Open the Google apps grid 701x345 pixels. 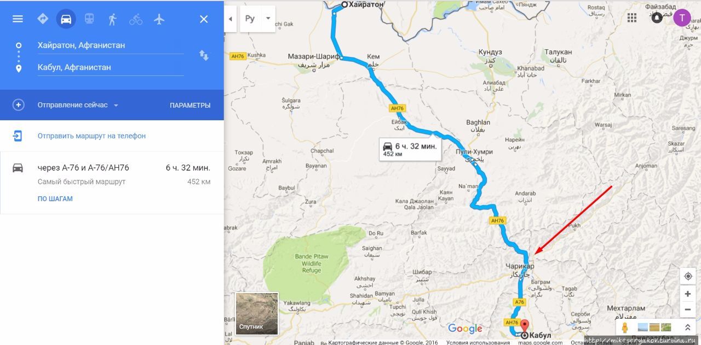click(x=632, y=17)
